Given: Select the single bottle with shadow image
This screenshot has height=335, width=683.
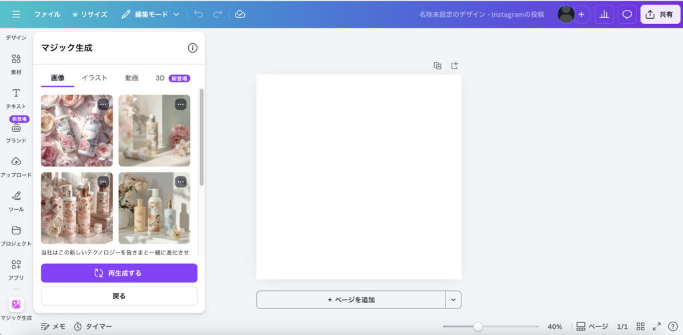Looking at the screenshot, I should click(x=154, y=131).
